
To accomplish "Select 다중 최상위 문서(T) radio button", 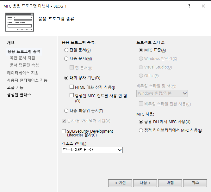I will [66, 111].
